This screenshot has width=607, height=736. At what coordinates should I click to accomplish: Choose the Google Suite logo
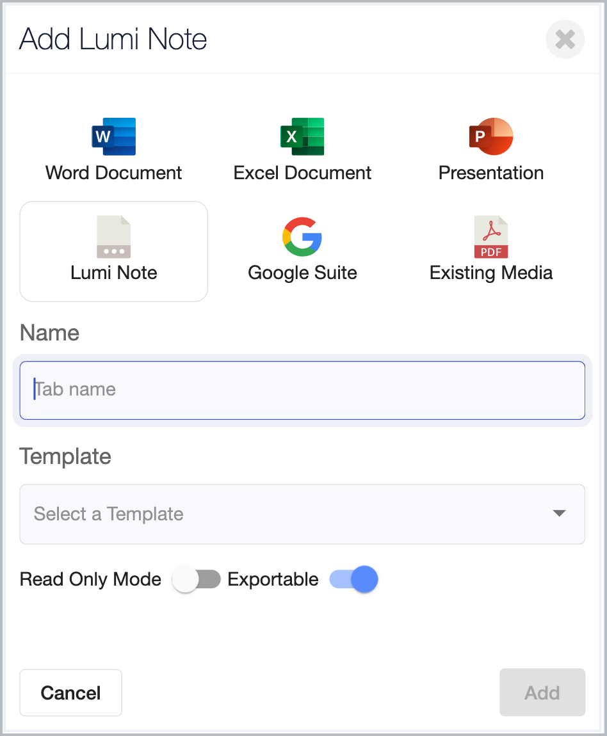(302, 237)
